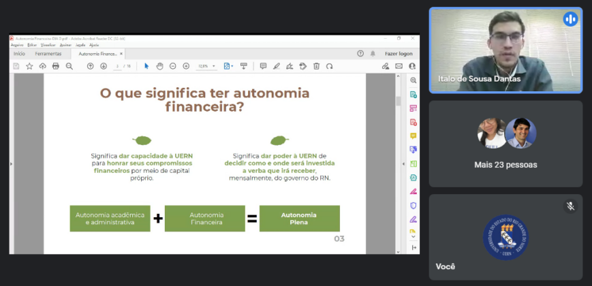Rotate the page with the circular arrow icon

(x=330, y=66)
